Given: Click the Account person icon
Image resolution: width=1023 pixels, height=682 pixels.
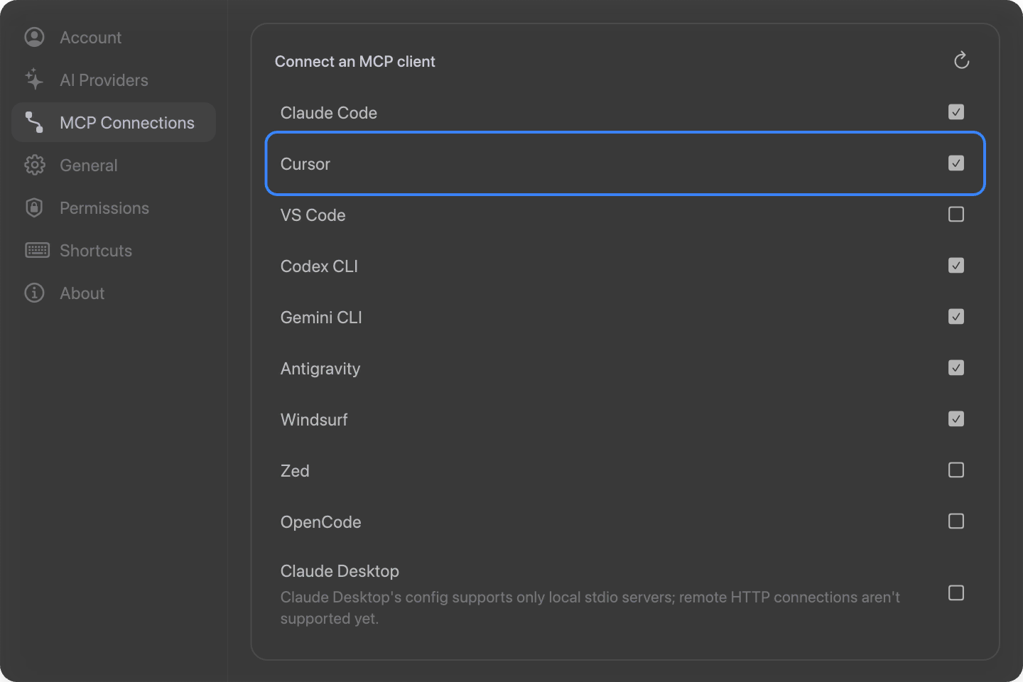Looking at the screenshot, I should point(34,37).
